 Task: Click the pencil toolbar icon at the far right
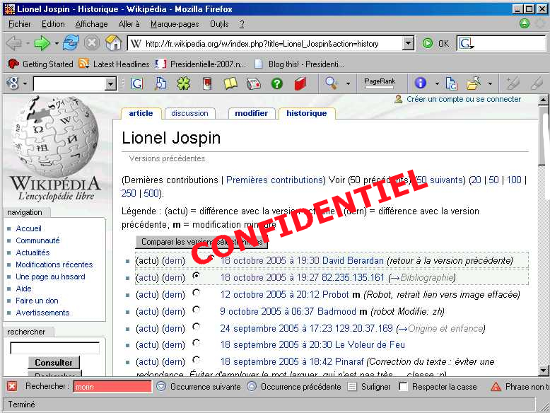point(537,83)
